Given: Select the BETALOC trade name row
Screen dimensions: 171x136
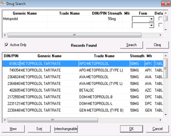Looking at the screenshot, I should pyautogui.click(x=83, y=90).
